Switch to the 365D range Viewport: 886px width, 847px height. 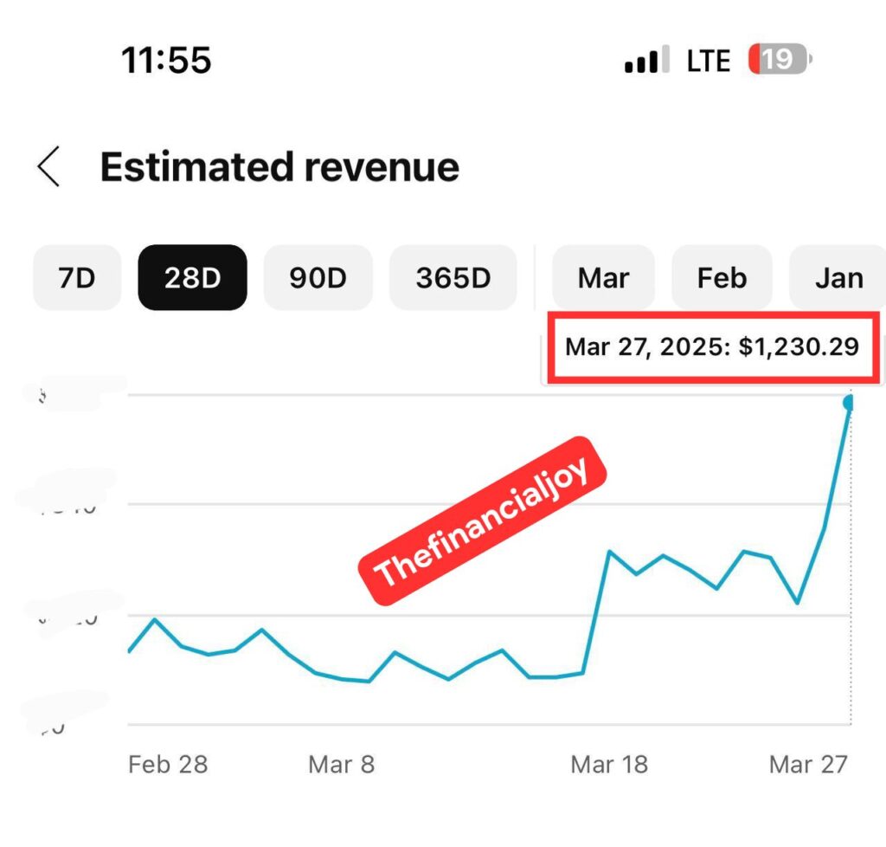pos(453,278)
